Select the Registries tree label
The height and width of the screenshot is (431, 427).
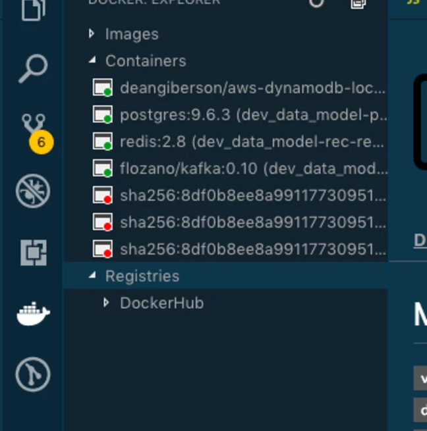coord(142,276)
